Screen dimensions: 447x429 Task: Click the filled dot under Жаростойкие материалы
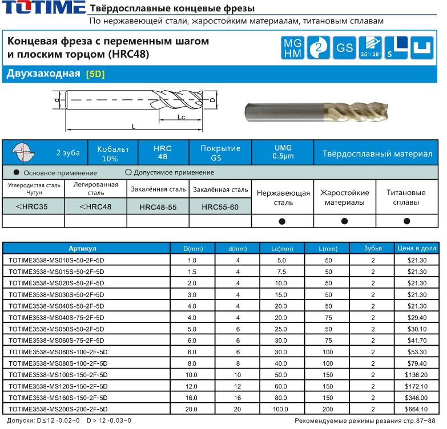click(x=344, y=221)
